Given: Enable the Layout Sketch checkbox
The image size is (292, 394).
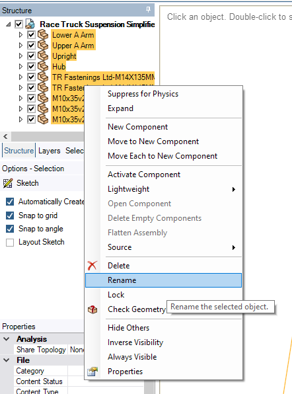Looking at the screenshot, I should click(x=10, y=243).
